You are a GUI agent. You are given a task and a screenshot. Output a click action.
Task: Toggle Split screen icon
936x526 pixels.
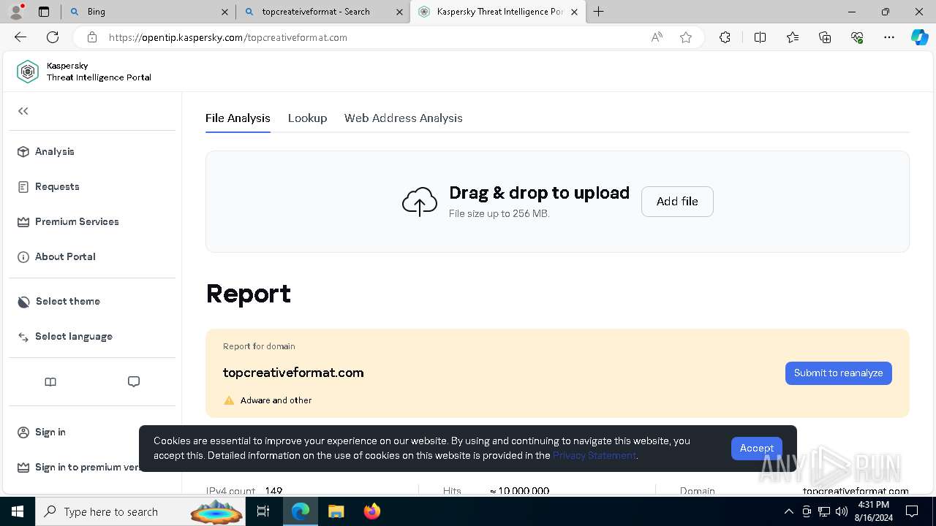[760, 37]
